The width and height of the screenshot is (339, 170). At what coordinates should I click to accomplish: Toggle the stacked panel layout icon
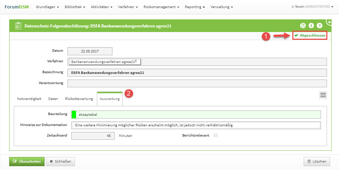pyautogui.click(x=323, y=95)
